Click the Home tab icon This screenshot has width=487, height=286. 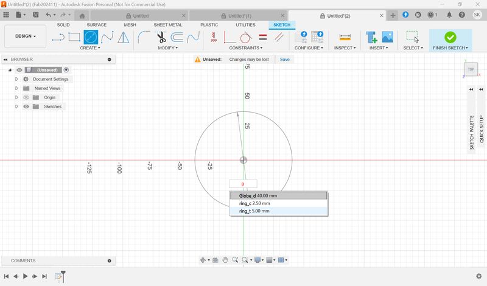(82, 16)
